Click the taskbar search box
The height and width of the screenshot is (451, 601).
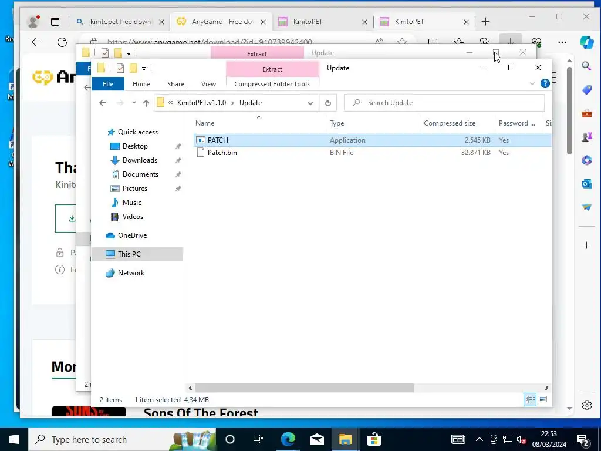122,439
